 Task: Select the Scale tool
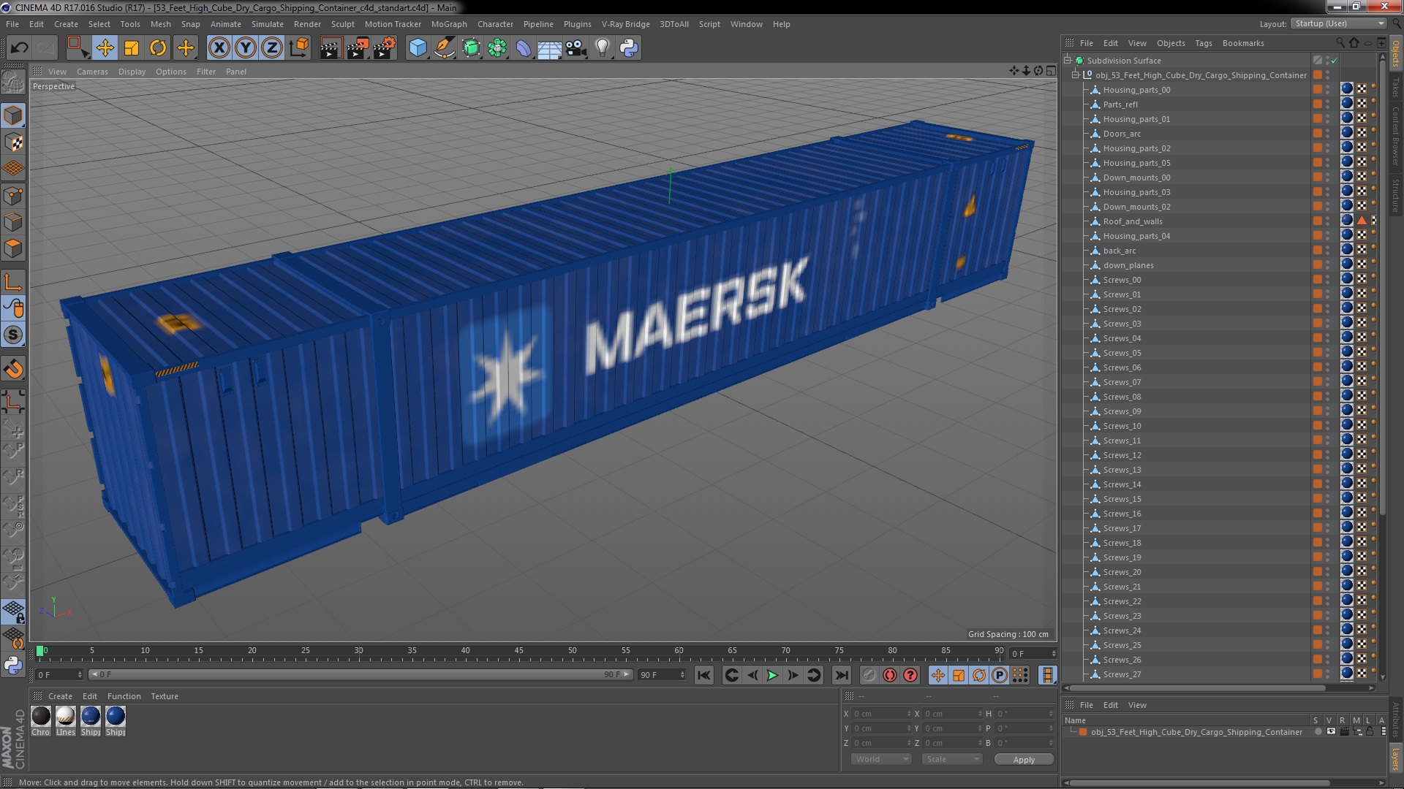(132, 48)
